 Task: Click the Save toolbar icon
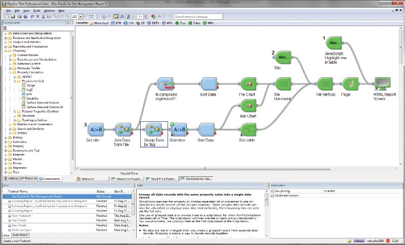coord(13,17)
